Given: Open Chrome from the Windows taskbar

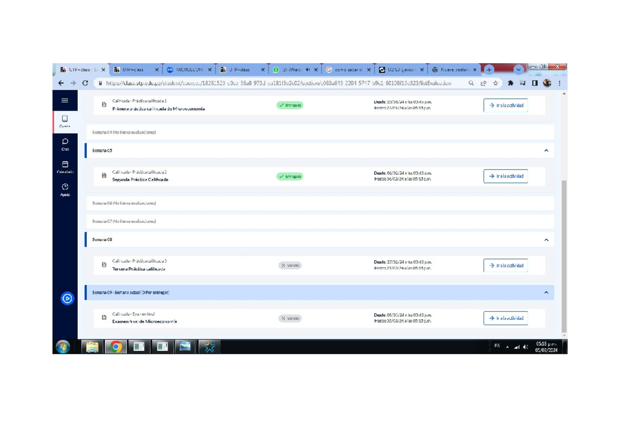Looking at the screenshot, I should pyautogui.click(x=116, y=346).
